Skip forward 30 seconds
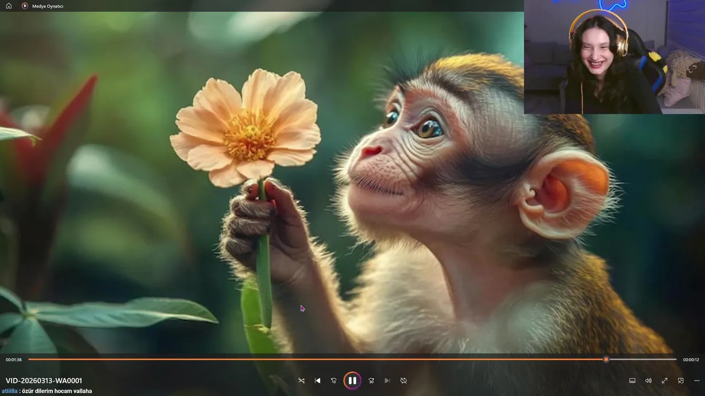 click(x=371, y=381)
